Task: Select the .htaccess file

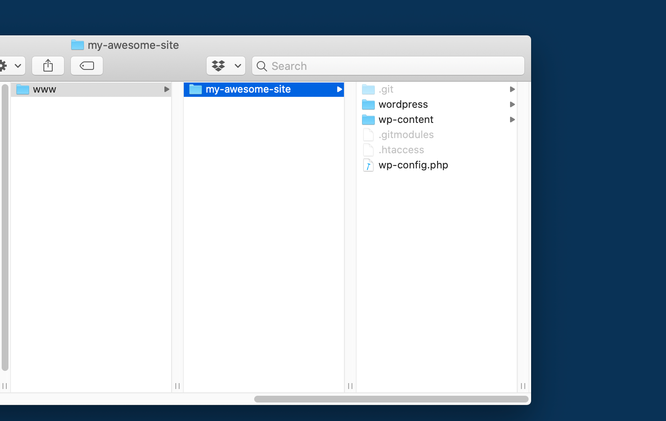Action: (401, 150)
